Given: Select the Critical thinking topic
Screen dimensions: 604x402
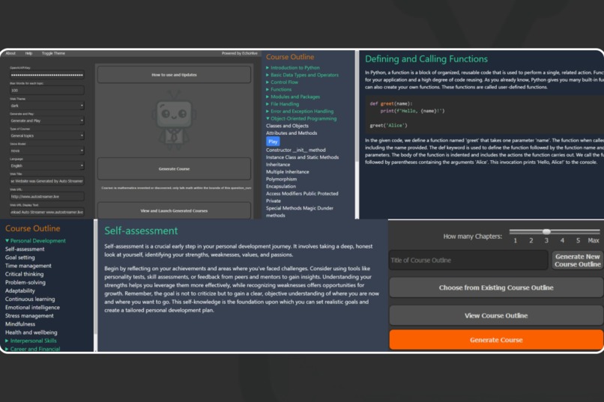Looking at the screenshot, I should [24, 274].
